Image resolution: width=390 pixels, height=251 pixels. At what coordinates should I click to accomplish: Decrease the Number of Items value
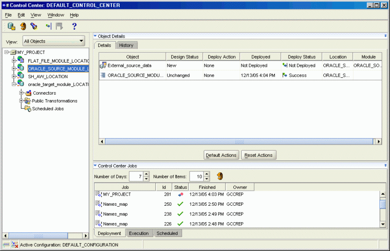[x=207, y=179]
